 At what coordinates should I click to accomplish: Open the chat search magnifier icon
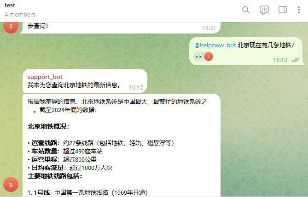point(246,10)
